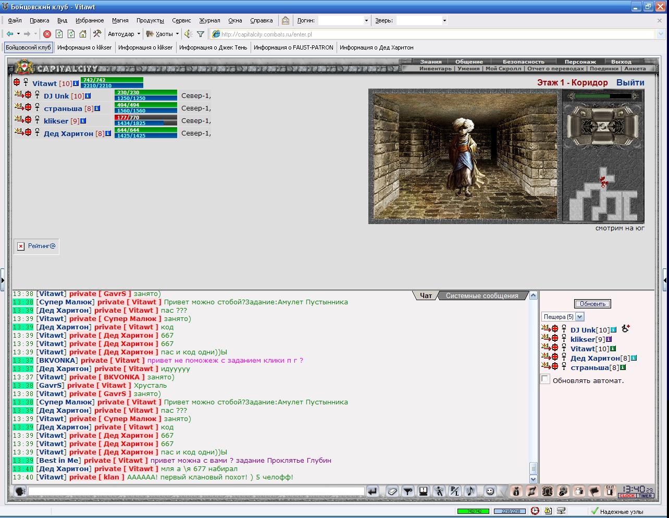
Task: Open the Магия menu
Action: pos(120,20)
